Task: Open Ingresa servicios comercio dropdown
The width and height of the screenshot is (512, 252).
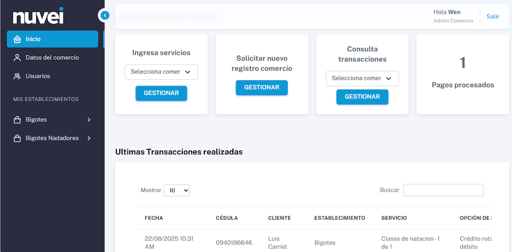Action: (x=161, y=72)
